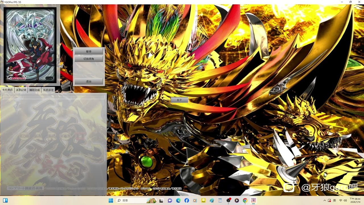
Task: Open OBS Studio from the taskbar
Action: click(x=228, y=200)
